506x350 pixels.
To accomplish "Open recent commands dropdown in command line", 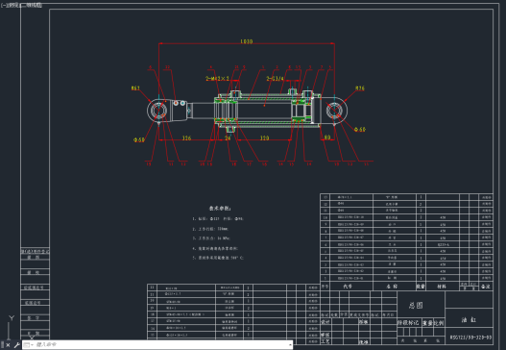I will [29, 345].
